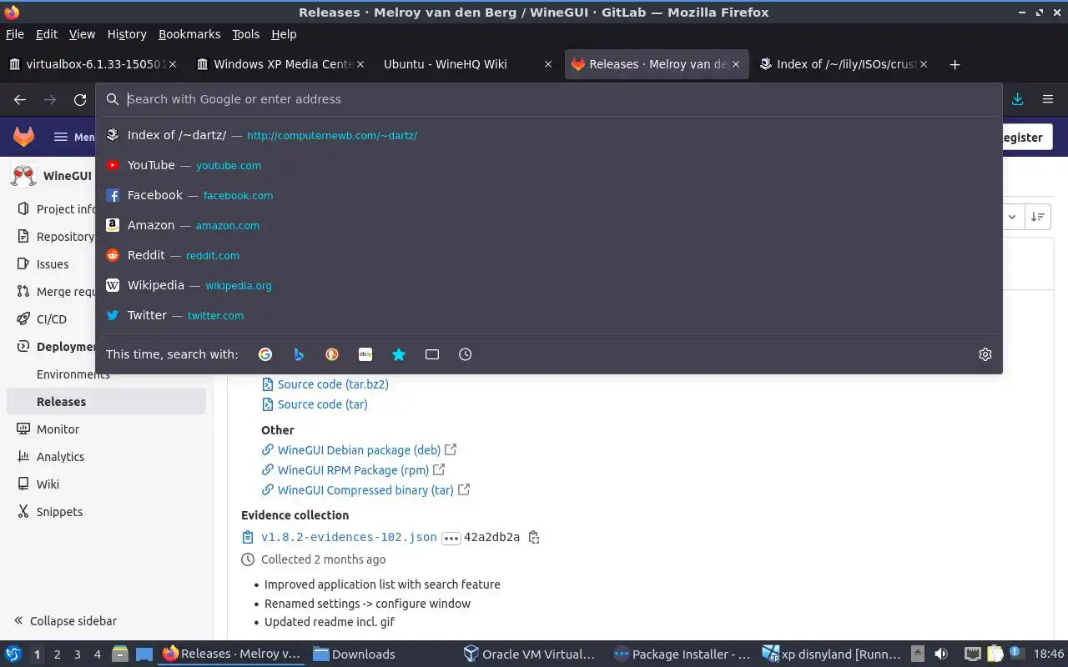The height and width of the screenshot is (667, 1068).
Task: Search with eBay engine icon
Action: tap(365, 354)
